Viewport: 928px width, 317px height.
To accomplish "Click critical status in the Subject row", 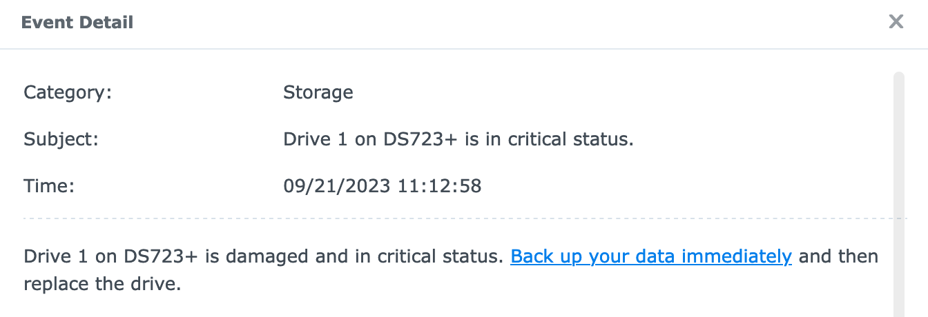I will [570, 139].
